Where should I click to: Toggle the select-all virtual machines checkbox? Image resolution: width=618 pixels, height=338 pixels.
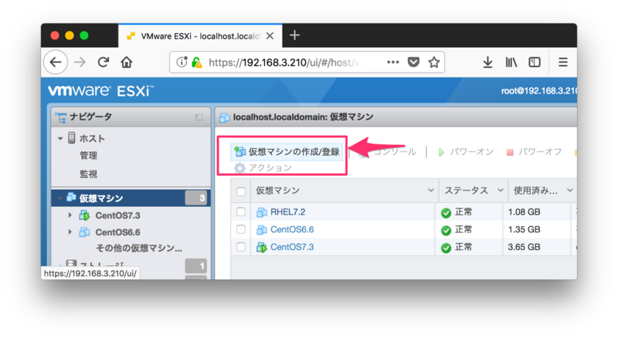(241, 191)
